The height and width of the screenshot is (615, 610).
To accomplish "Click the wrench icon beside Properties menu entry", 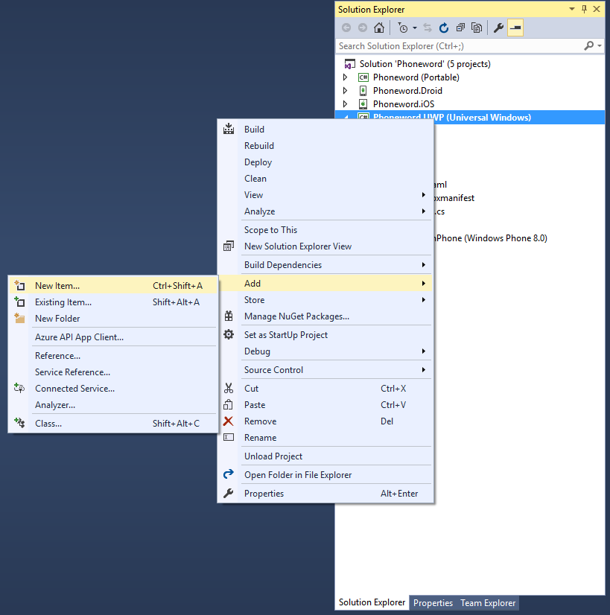I will (x=229, y=494).
